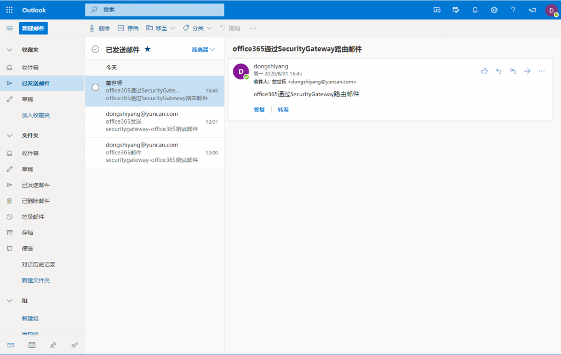Viewport: 561px width, 355px height.
Task: Open 便笺 notes folder
Action: [x=42, y=248]
